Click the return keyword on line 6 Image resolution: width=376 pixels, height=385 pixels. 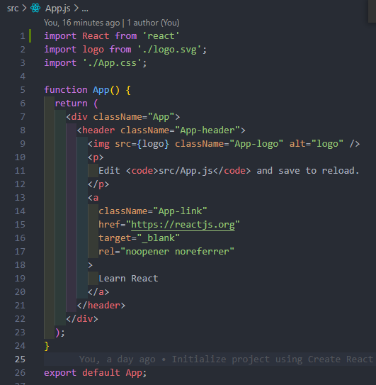click(71, 104)
